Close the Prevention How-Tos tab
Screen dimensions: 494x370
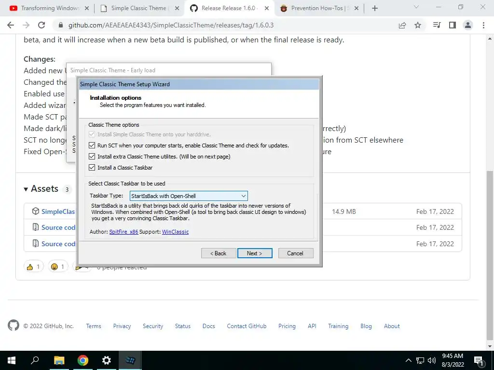click(x=357, y=8)
